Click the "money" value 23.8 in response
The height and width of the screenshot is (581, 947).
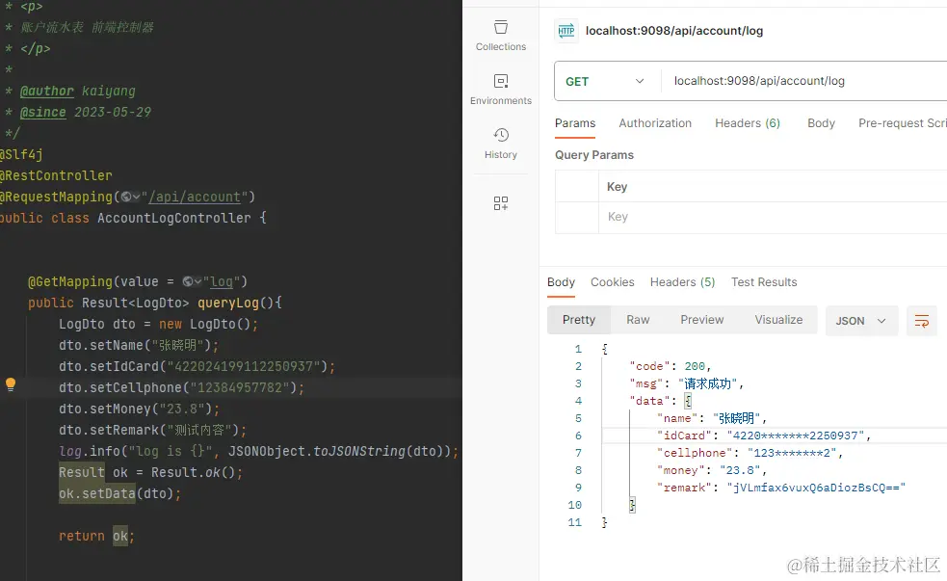point(742,470)
